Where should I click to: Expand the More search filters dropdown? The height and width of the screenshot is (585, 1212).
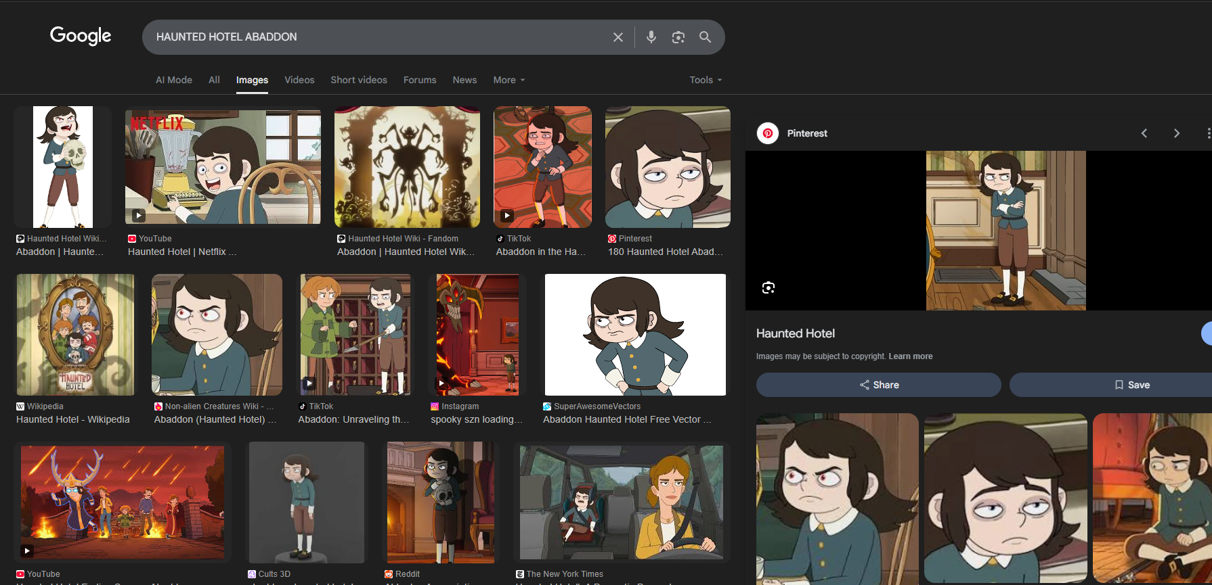(509, 80)
